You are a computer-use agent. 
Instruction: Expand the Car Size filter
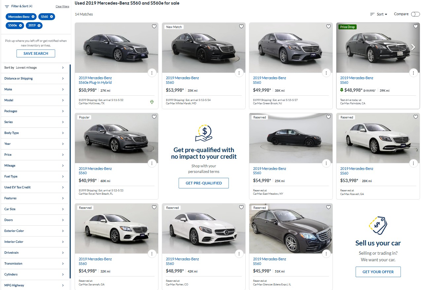coord(35,209)
